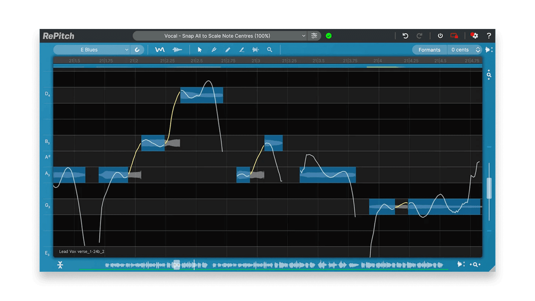The image size is (535, 301).
Task: Toggle the scale snap magnet button
Action: click(x=137, y=50)
